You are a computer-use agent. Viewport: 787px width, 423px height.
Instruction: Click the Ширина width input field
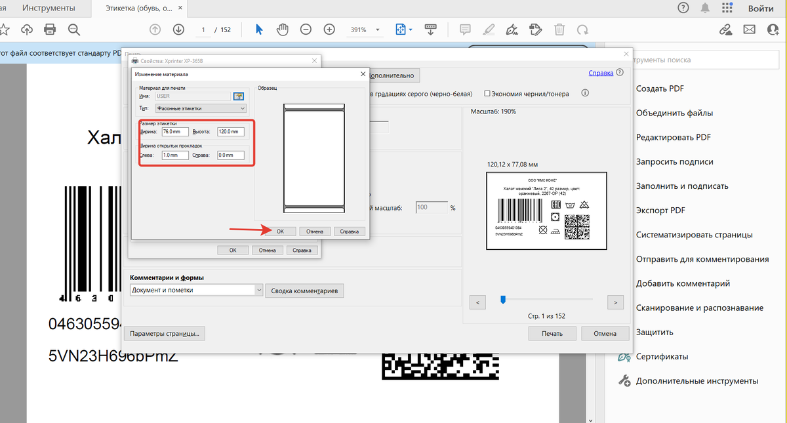click(x=174, y=131)
